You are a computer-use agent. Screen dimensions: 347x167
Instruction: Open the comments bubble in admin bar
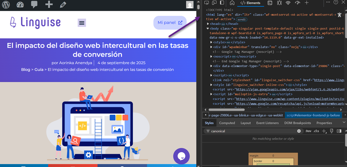point(34,4)
